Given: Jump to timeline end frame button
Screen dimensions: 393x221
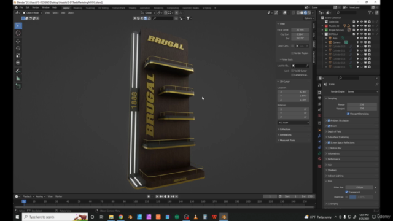Looking at the screenshot, I should coord(176,196).
